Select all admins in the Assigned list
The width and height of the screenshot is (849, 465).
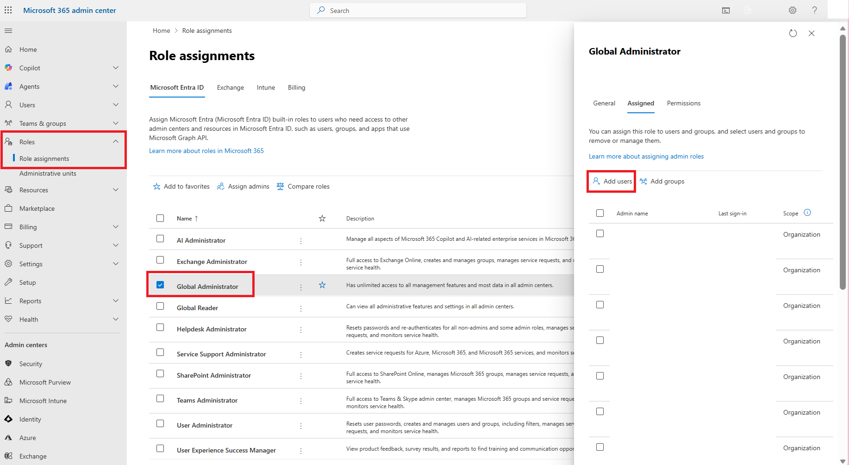[x=600, y=213]
